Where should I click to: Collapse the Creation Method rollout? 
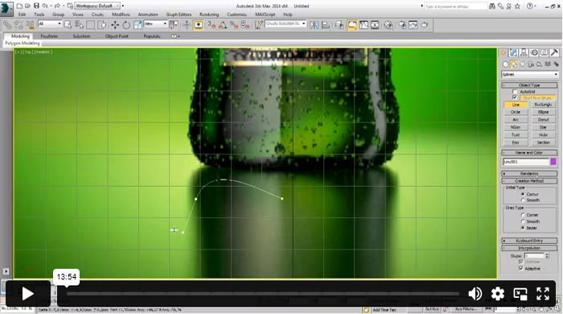pyautogui.click(x=529, y=181)
